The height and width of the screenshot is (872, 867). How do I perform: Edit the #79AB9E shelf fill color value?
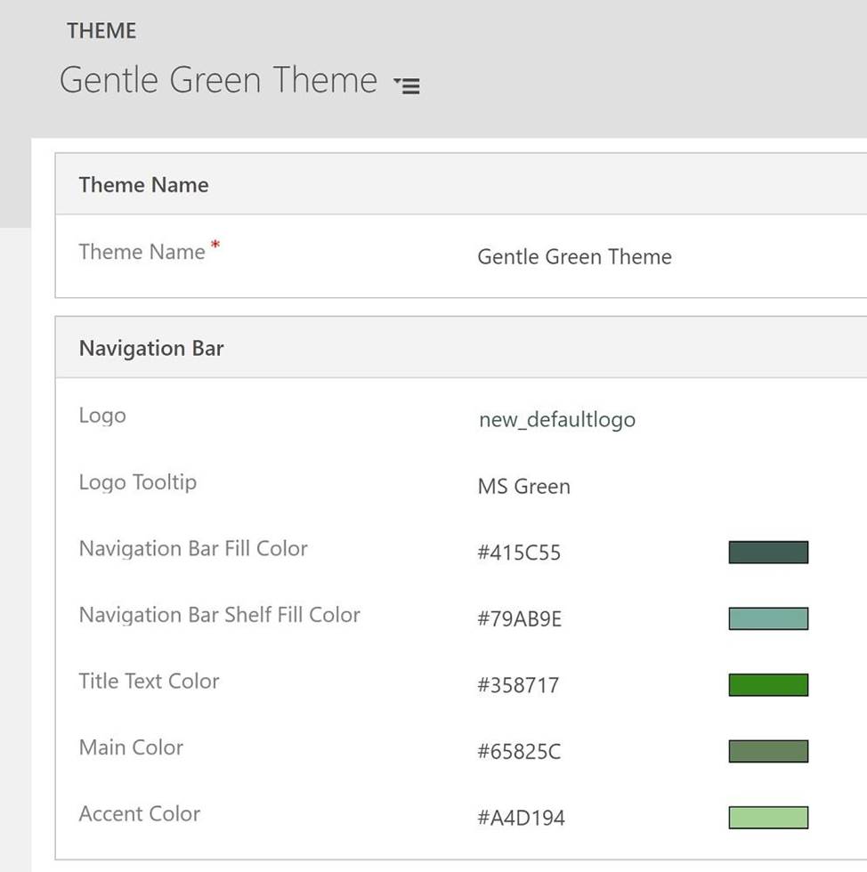(519, 619)
